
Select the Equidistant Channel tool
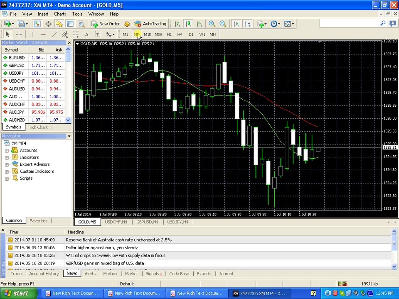click(x=65, y=34)
